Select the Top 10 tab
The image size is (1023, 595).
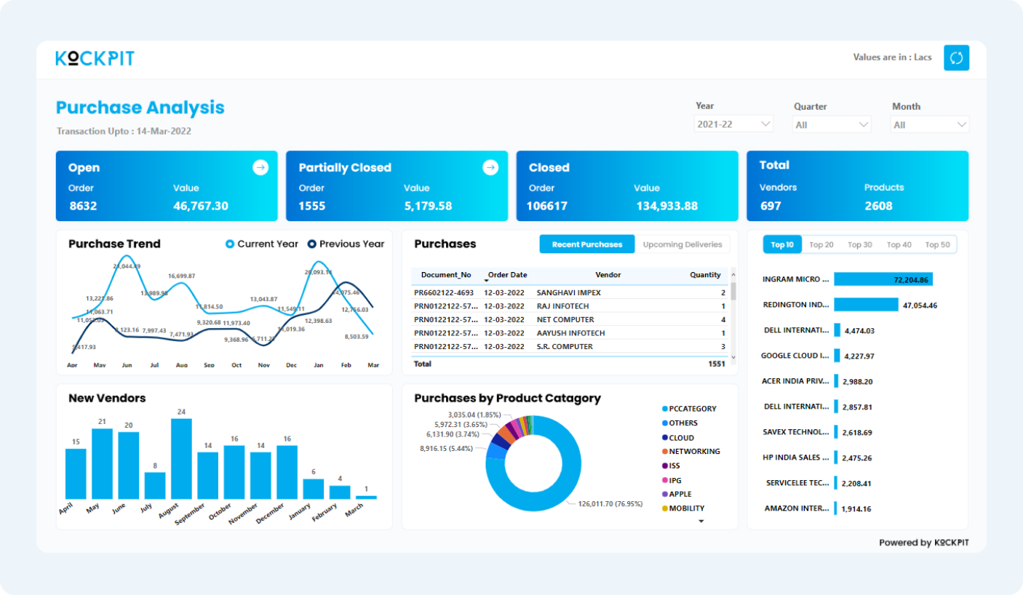pyautogui.click(x=782, y=245)
